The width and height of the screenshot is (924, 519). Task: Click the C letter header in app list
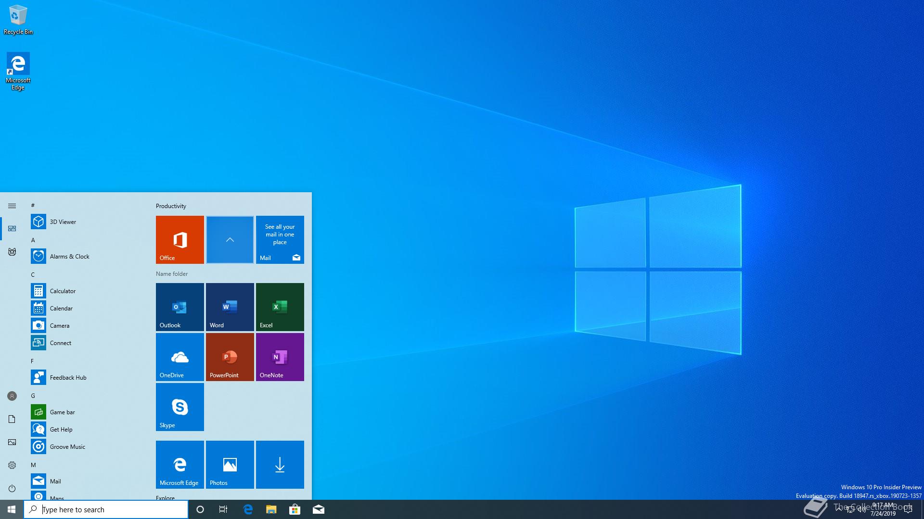(x=33, y=274)
